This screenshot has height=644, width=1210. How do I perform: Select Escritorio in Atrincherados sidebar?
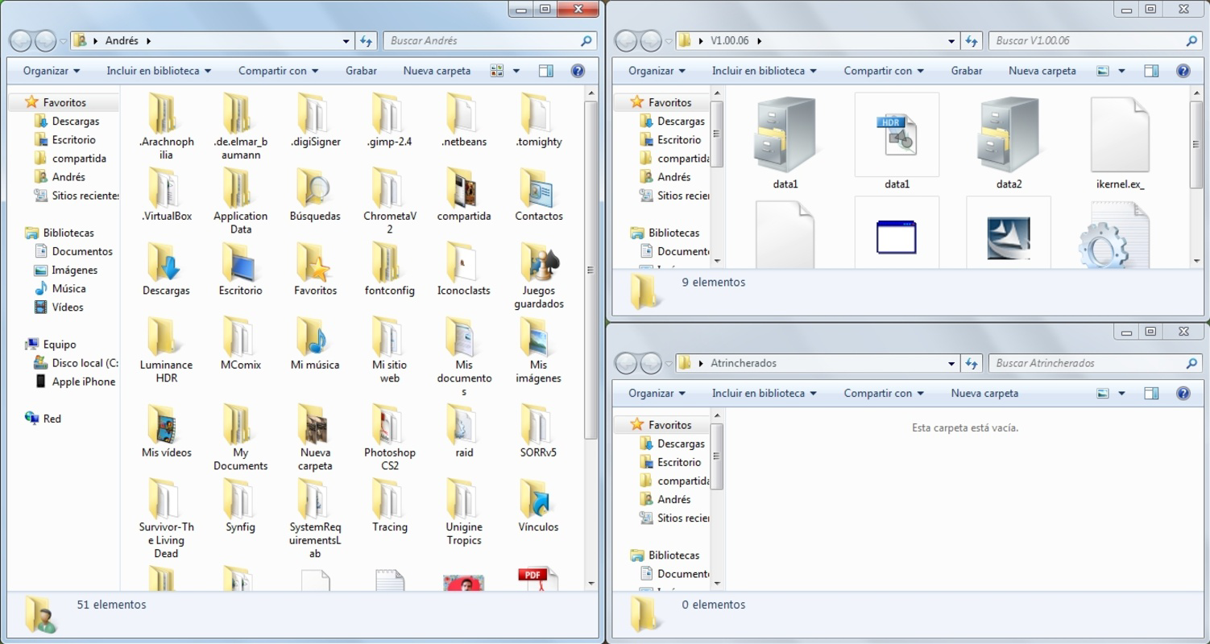670,462
